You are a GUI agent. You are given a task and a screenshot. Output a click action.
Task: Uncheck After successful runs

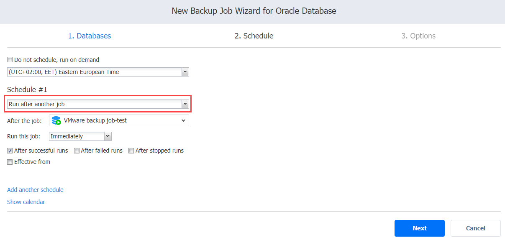click(10, 151)
